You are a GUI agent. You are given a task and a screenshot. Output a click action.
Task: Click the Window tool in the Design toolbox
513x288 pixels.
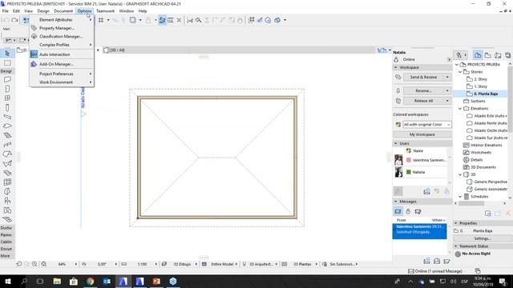click(x=7, y=98)
